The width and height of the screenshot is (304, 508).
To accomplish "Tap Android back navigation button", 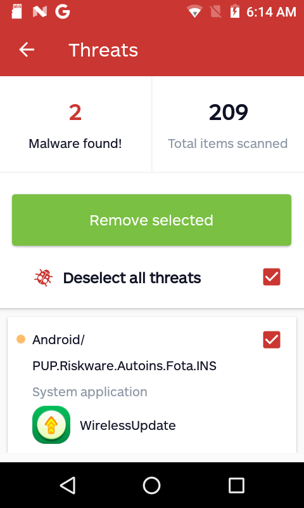I will tap(68, 485).
